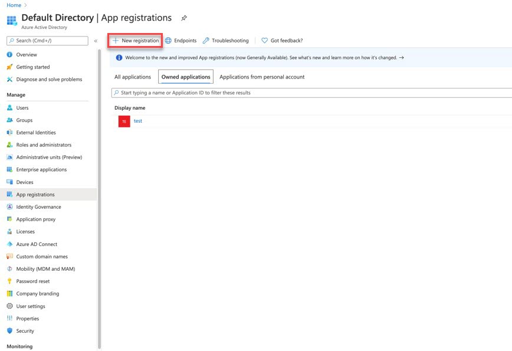Click the Users person icon

tap(10, 108)
